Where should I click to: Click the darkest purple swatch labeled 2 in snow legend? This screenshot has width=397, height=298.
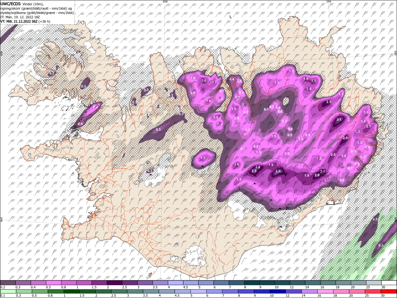point(114,283)
